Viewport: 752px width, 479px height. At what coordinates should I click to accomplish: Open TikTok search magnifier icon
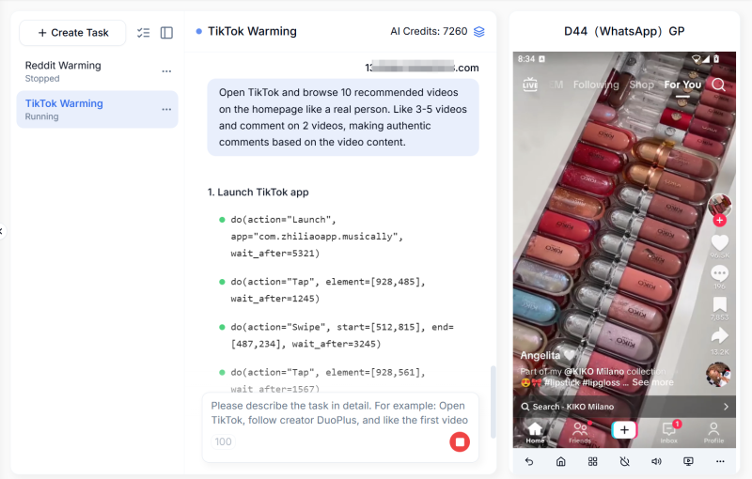tap(718, 85)
